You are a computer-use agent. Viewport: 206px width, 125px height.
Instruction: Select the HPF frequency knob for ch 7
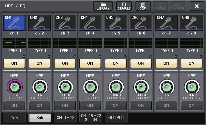(167, 87)
